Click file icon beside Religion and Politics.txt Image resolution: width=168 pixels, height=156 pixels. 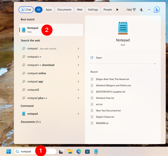[92, 86]
